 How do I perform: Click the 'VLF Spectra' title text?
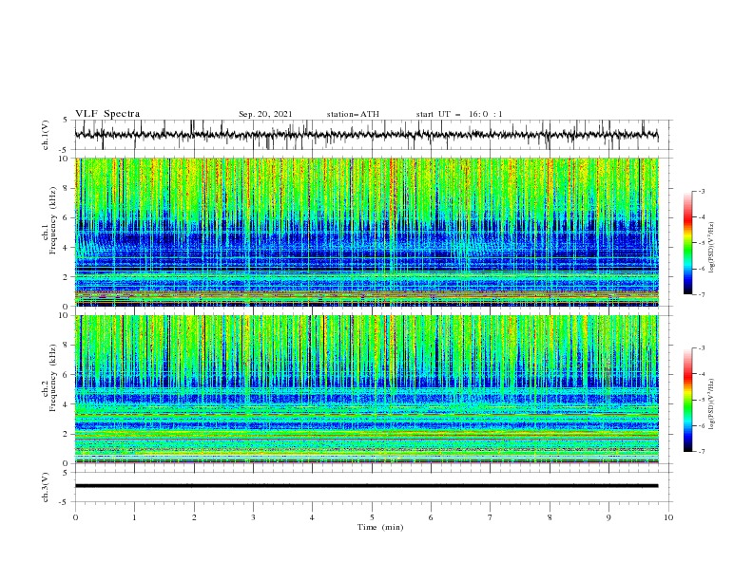pyautogui.click(x=107, y=114)
